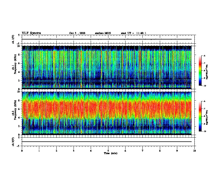Viewport: 219px width, 169px height.
Task: Click the "3" minute tick label
Action: click(74, 151)
